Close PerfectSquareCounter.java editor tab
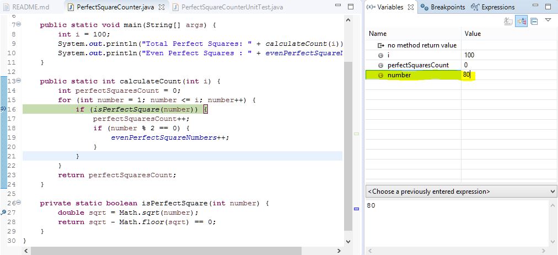The image size is (558, 255). (161, 7)
